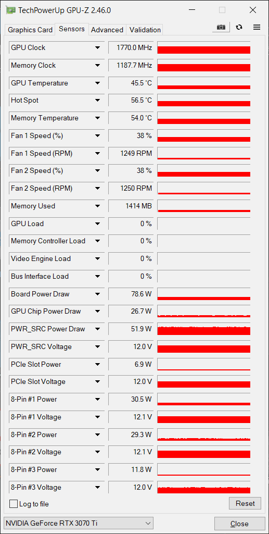The image size is (269, 534).
Task: Enable the Log to file checkbox
Action: (x=14, y=504)
